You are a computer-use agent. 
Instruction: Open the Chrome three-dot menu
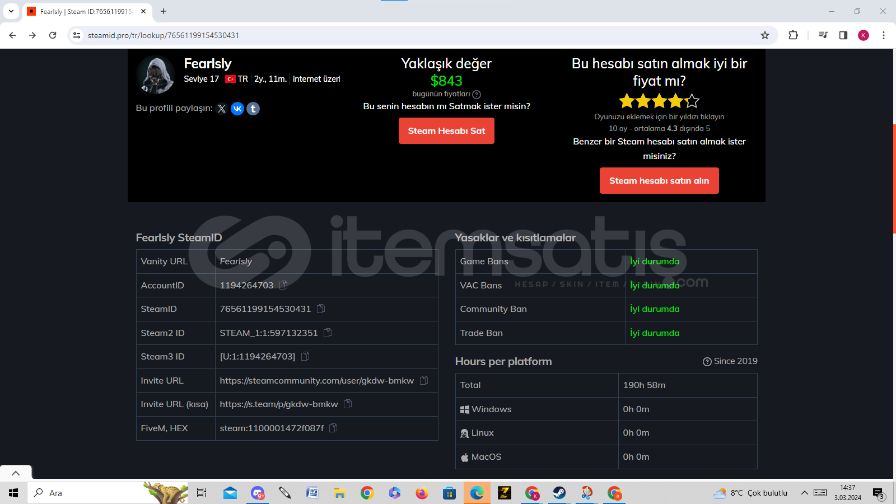[884, 35]
